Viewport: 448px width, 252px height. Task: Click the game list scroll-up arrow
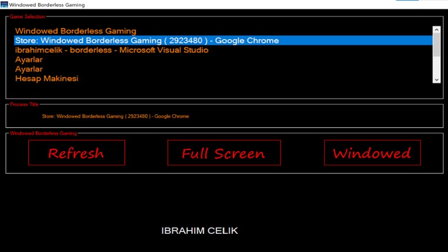coord(437,30)
